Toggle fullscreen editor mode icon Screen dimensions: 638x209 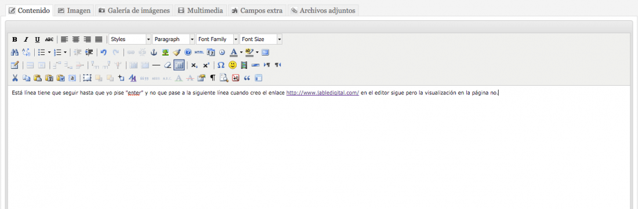[x=266, y=52]
